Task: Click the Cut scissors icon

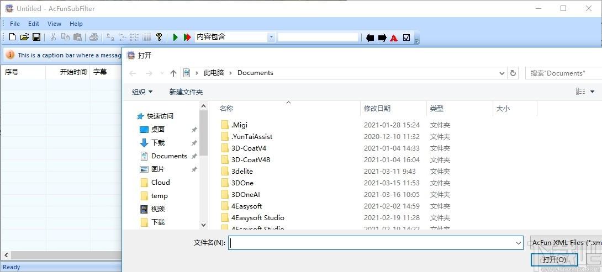Action: pyautogui.click(x=54, y=37)
